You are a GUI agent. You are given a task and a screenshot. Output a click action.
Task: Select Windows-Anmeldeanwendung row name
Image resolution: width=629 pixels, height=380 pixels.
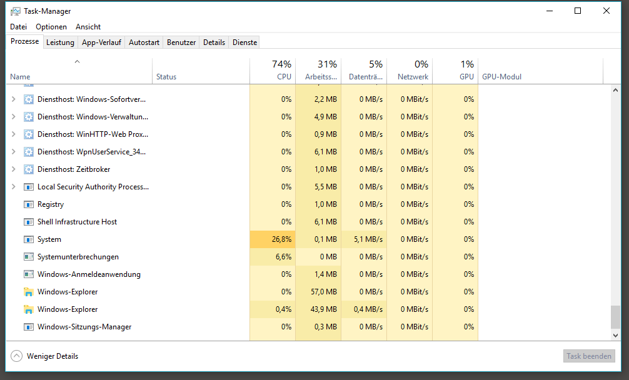click(x=89, y=274)
